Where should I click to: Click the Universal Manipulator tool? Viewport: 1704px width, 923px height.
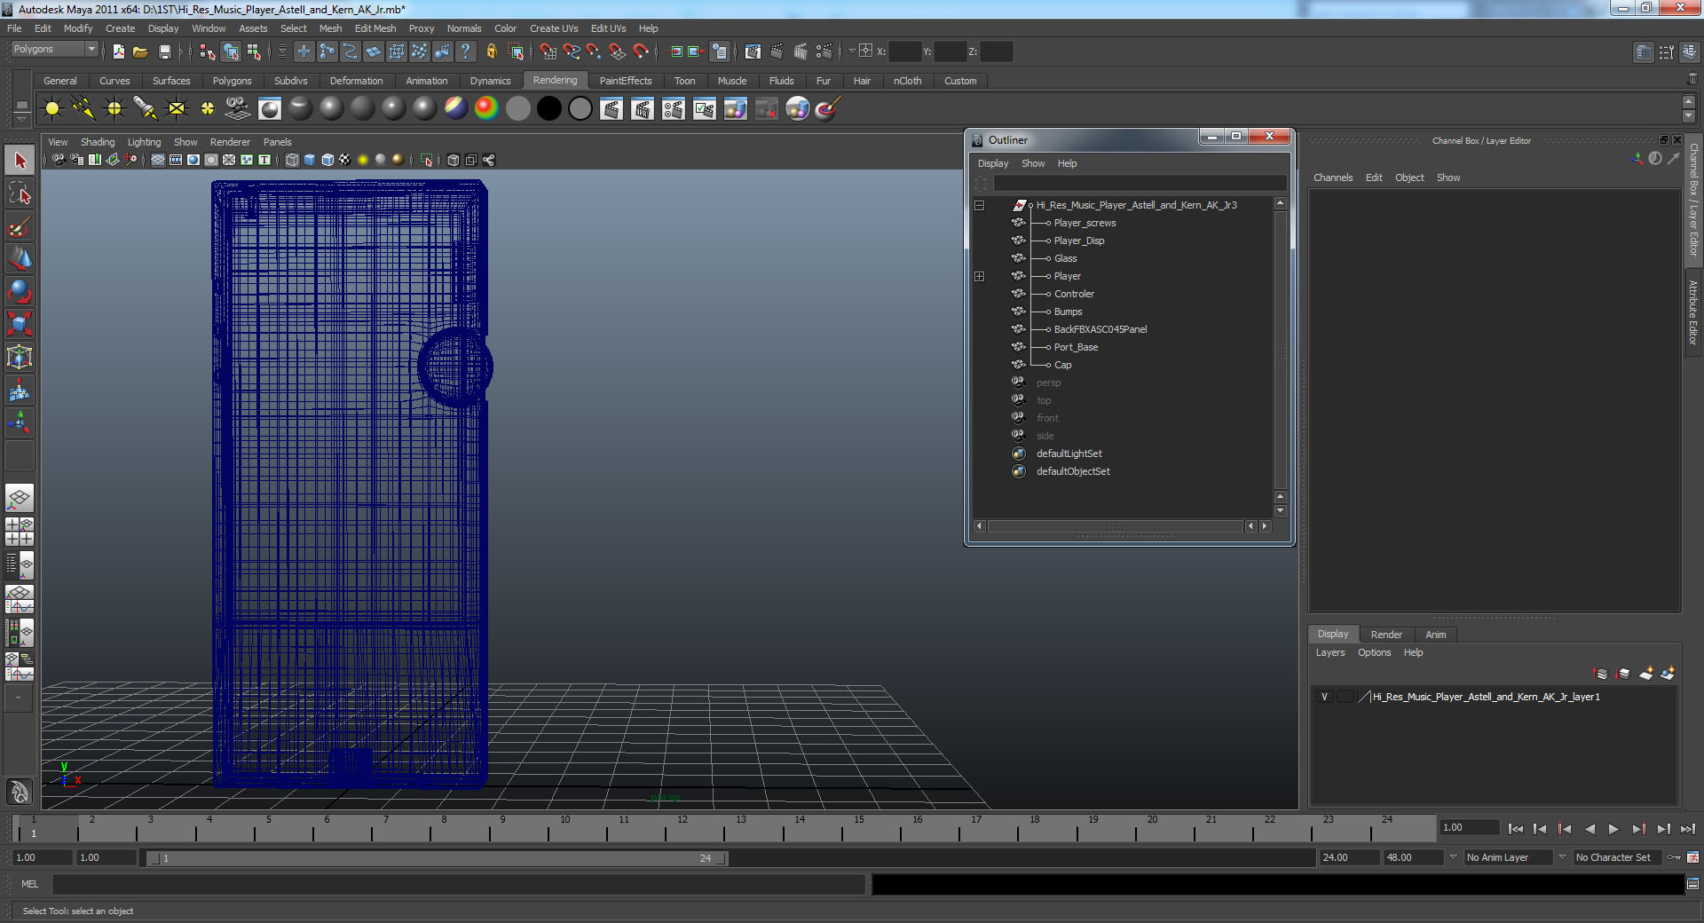[x=20, y=357]
